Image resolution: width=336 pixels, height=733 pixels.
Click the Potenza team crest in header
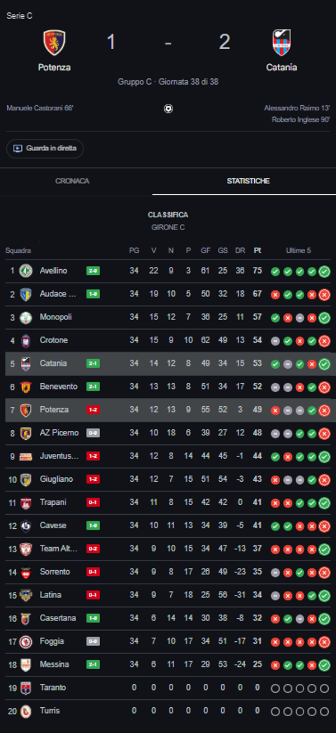54,43
